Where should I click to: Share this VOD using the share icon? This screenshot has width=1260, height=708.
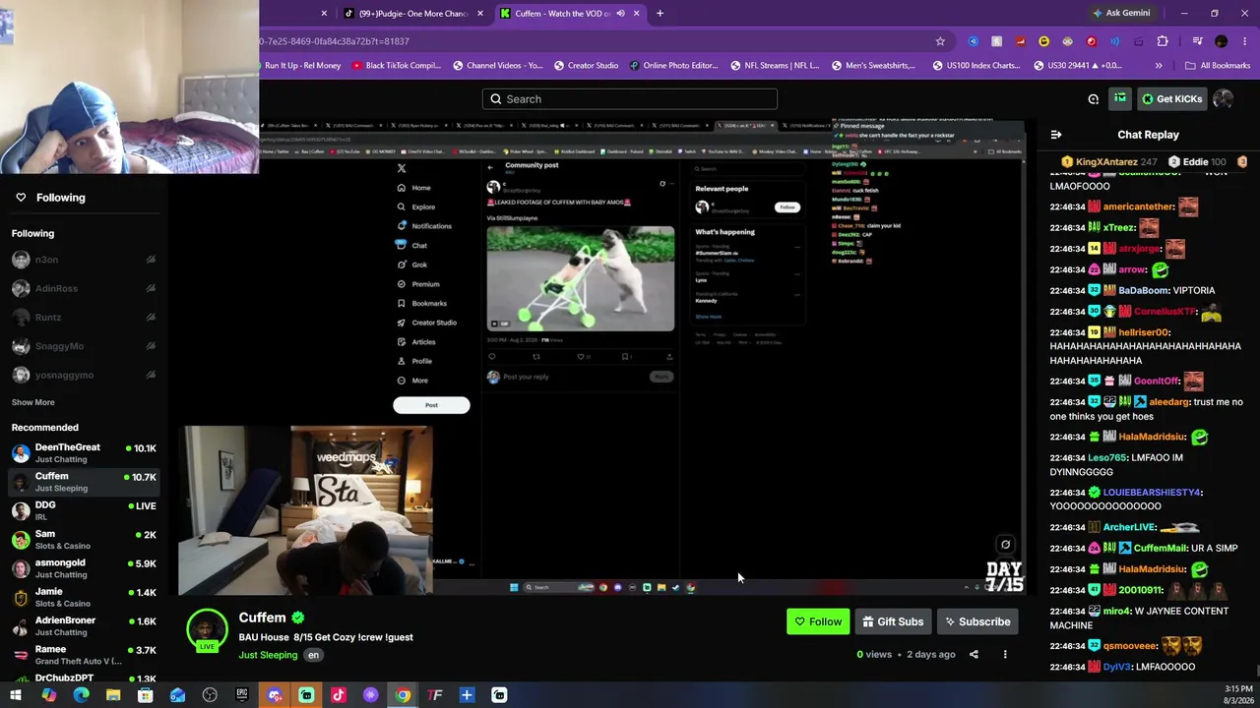click(974, 654)
